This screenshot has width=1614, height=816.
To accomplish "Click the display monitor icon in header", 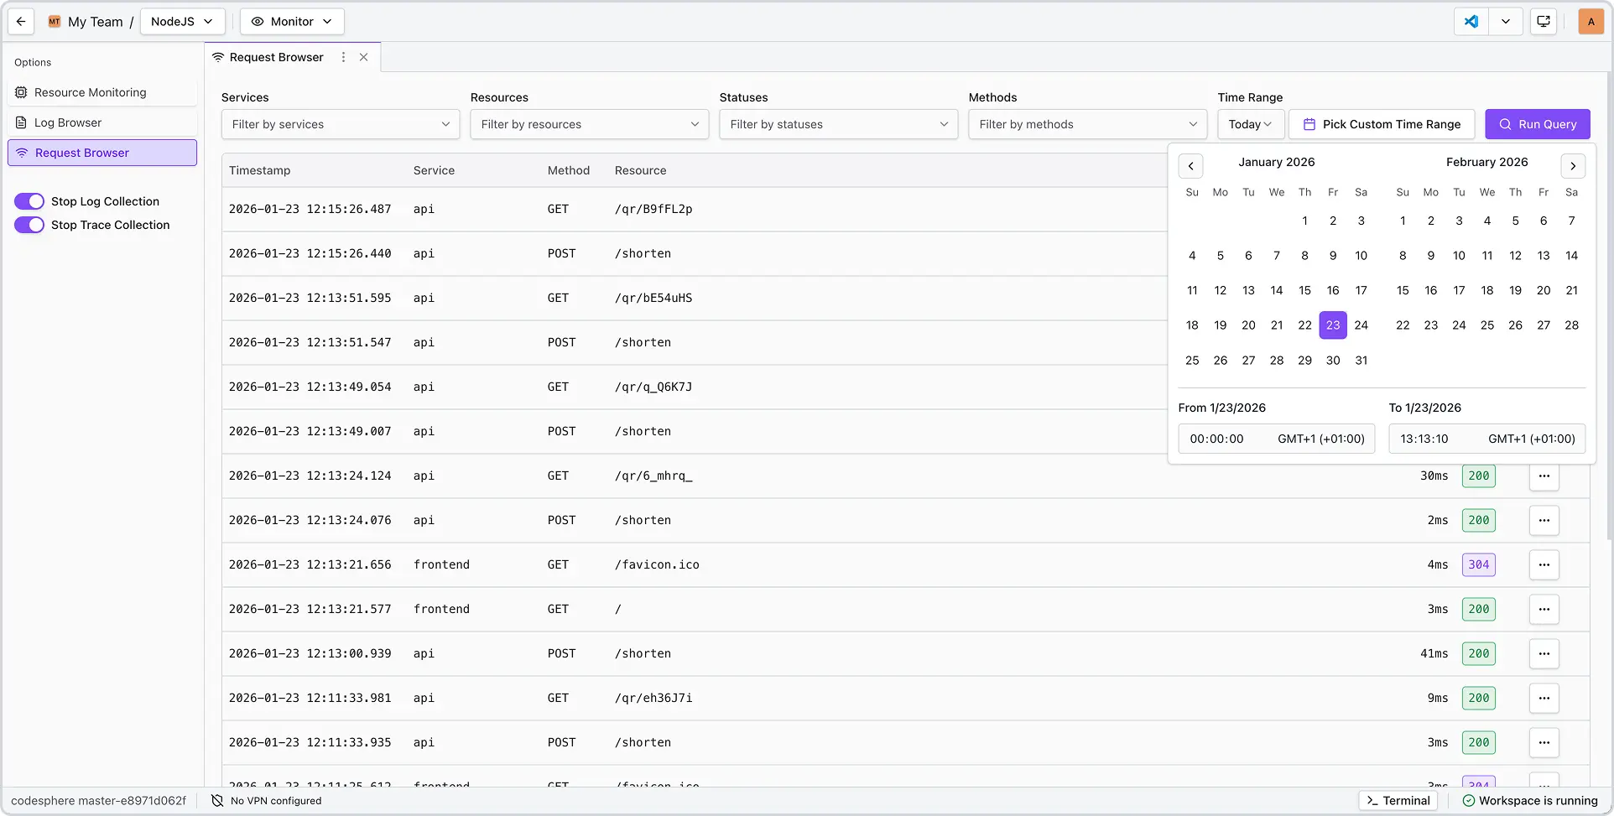I will coord(1544,22).
